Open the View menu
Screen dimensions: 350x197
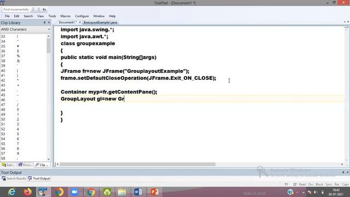pos(40,16)
